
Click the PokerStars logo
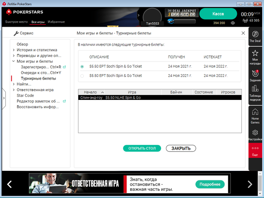[x=25, y=12]
